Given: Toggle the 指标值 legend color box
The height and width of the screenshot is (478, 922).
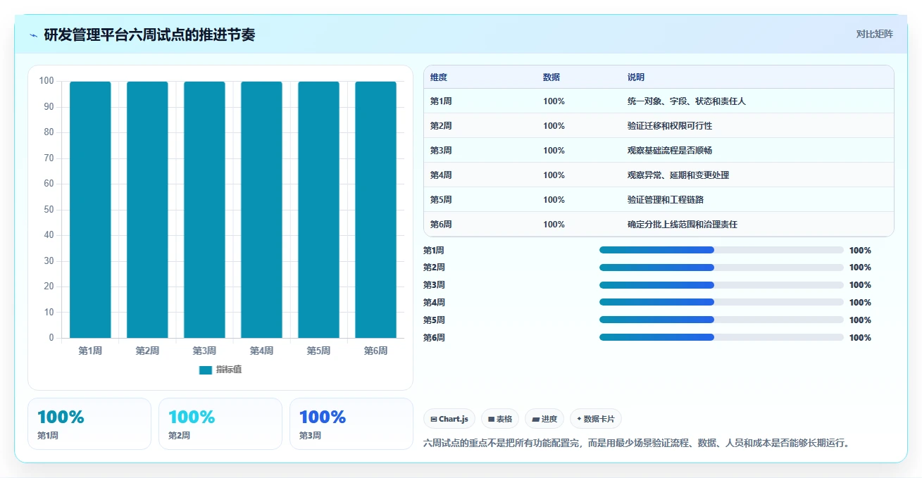Looking at the screenshot, I should click(205, 370).
